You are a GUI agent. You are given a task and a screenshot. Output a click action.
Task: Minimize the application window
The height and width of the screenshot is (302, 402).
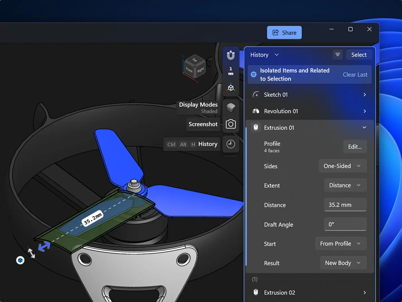[332, 29]
